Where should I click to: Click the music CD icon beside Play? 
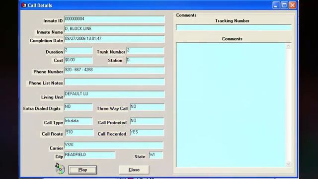[x=60, y=169]
